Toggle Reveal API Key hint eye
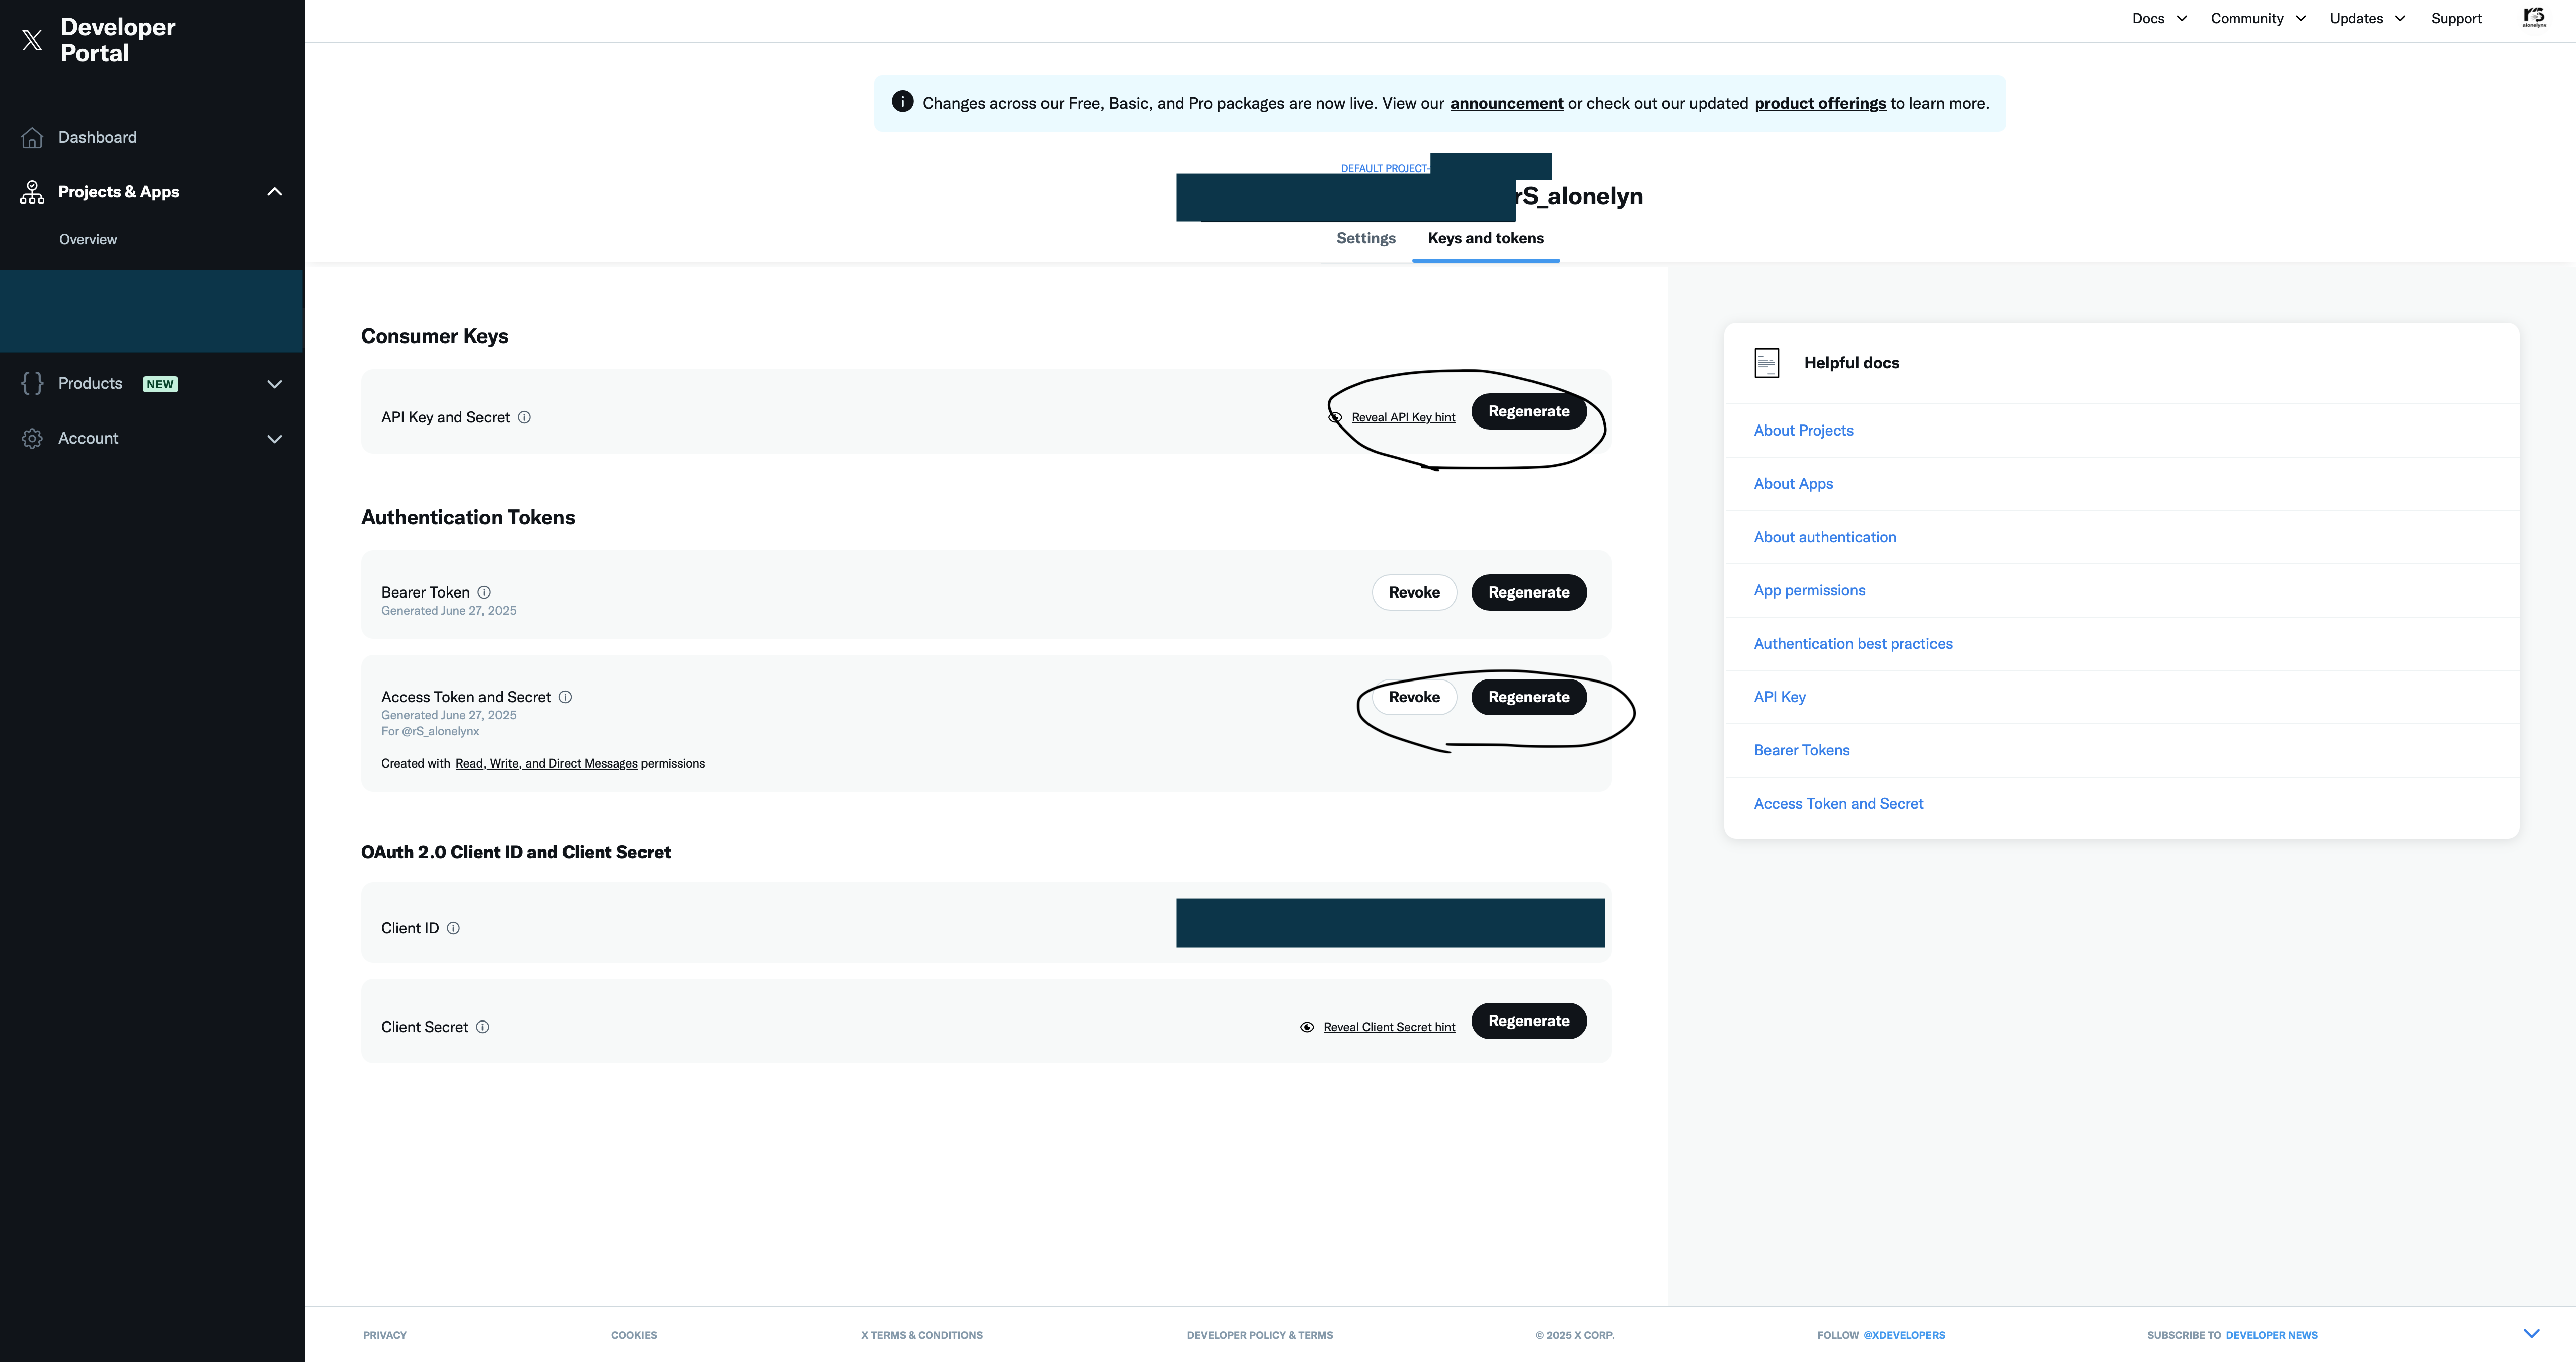2576x1362 pixels. [1336, 418]
